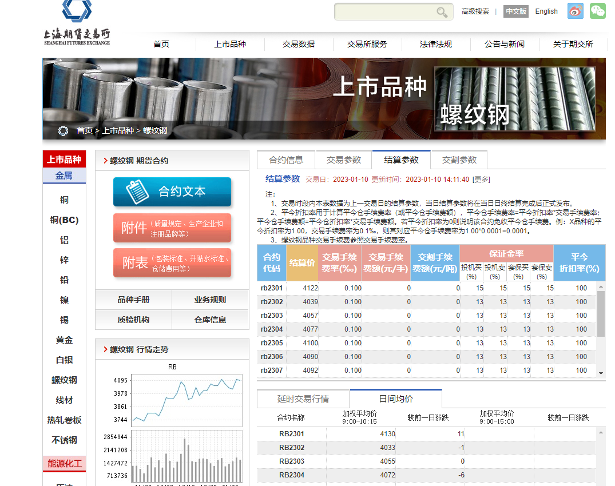
Task: Open 附表 packaging standards schedule button
Action: [172, 263]
